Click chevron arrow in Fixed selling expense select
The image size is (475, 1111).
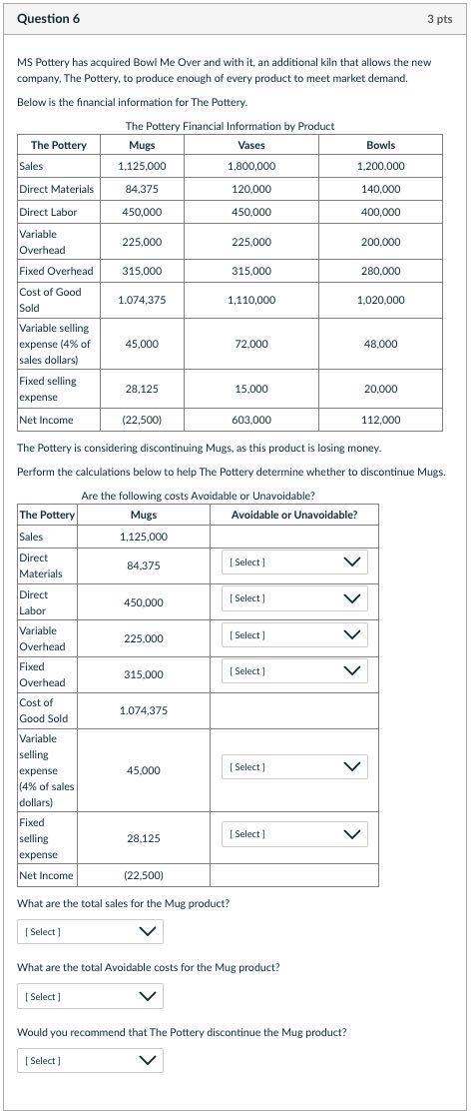click(x=352, y=834)
